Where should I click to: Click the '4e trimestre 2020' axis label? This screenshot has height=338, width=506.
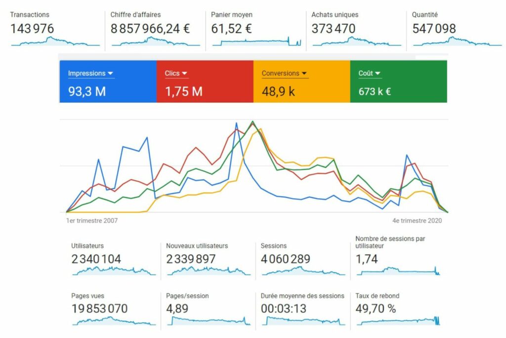[417, 221]
